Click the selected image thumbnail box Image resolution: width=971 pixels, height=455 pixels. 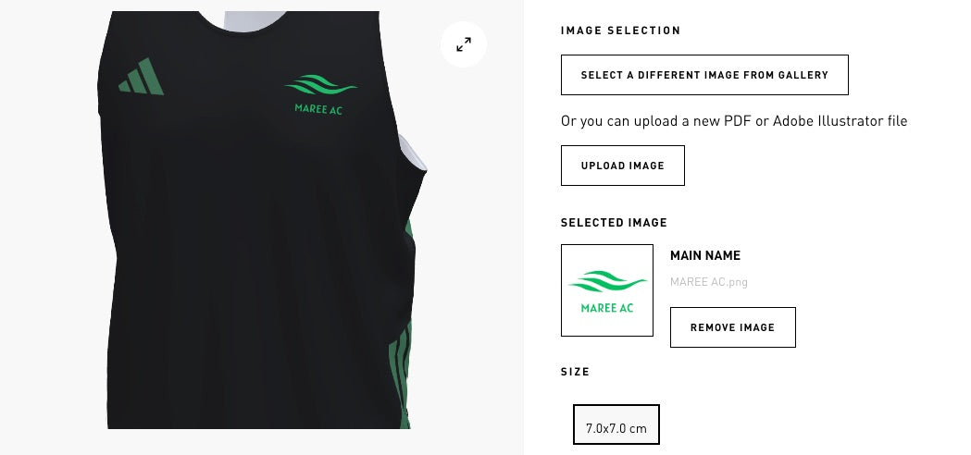(x=607, y=290)
